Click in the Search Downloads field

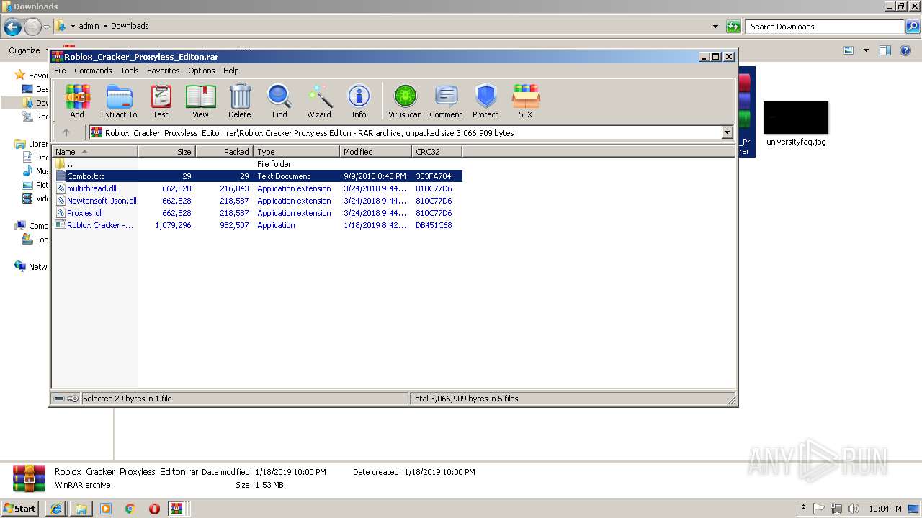825,27
